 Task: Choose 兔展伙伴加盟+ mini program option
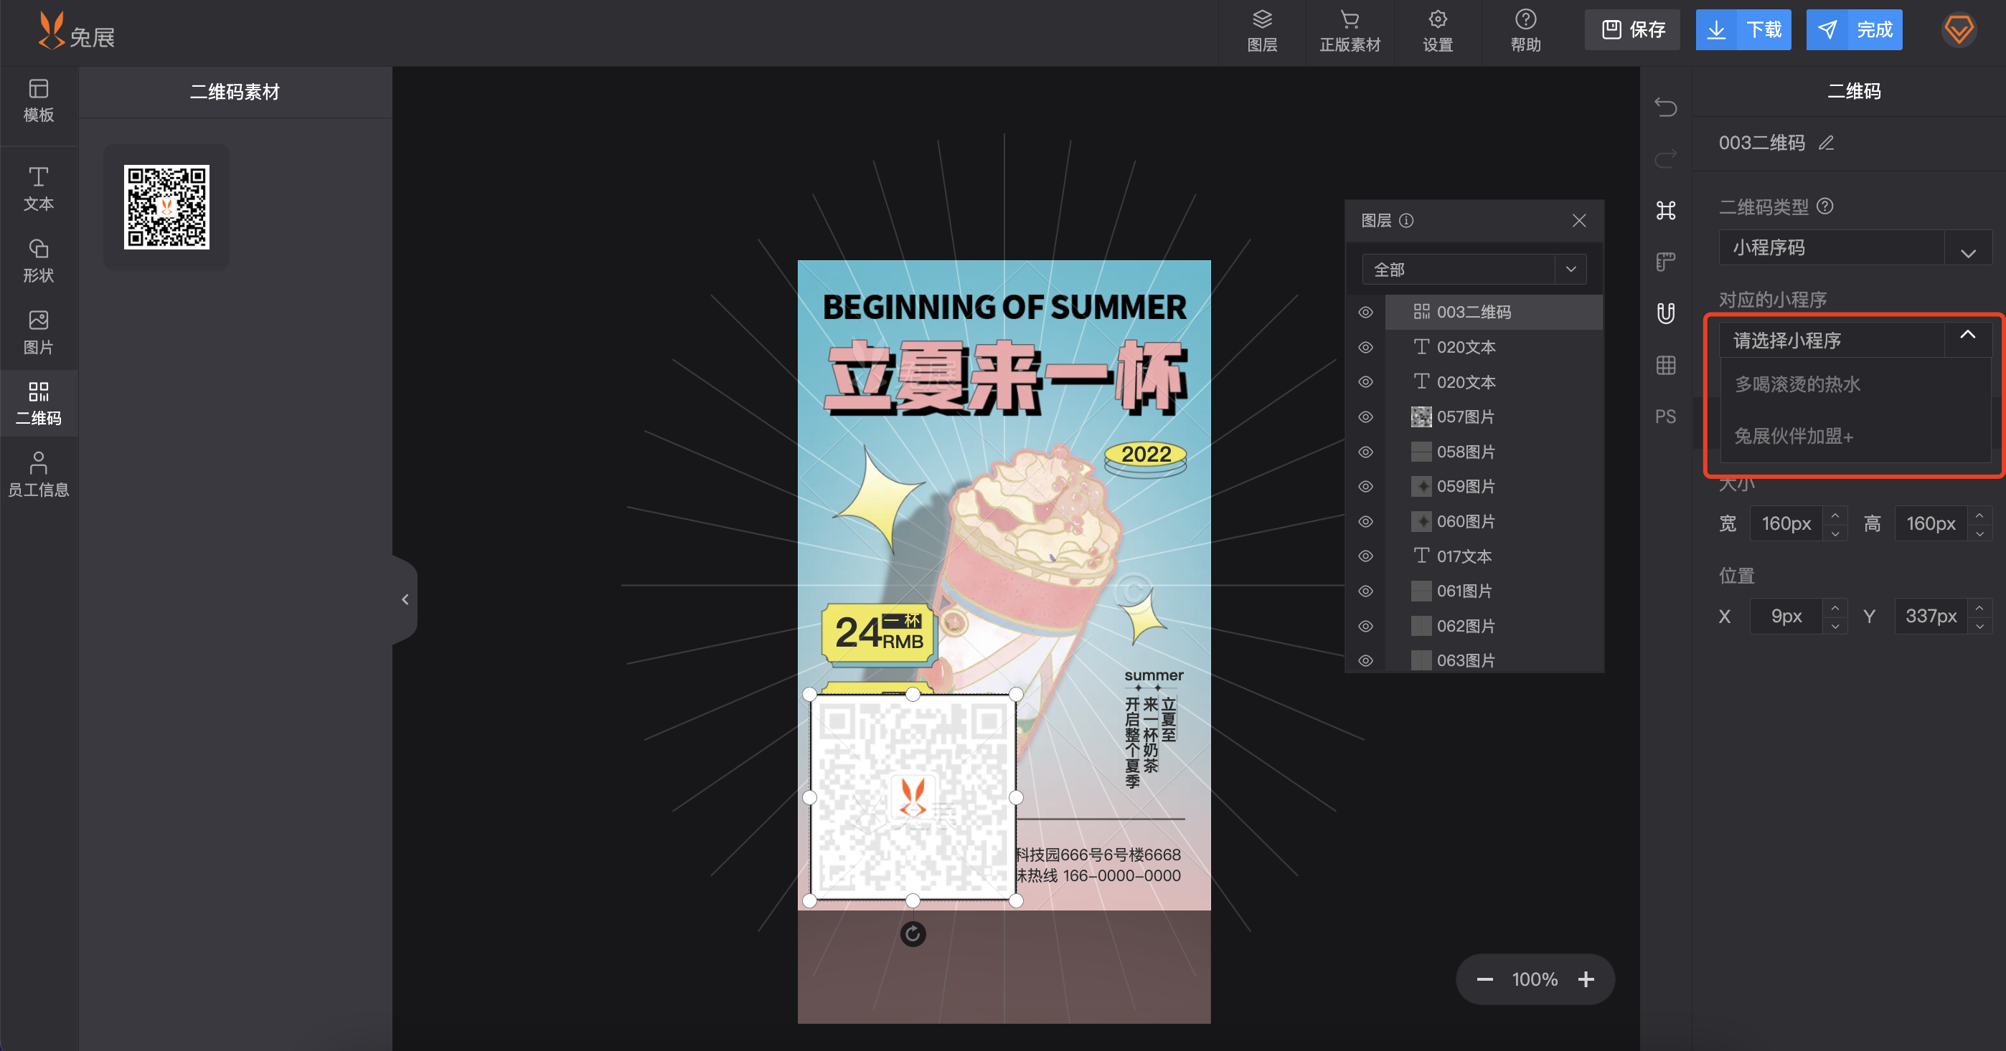1855,437
